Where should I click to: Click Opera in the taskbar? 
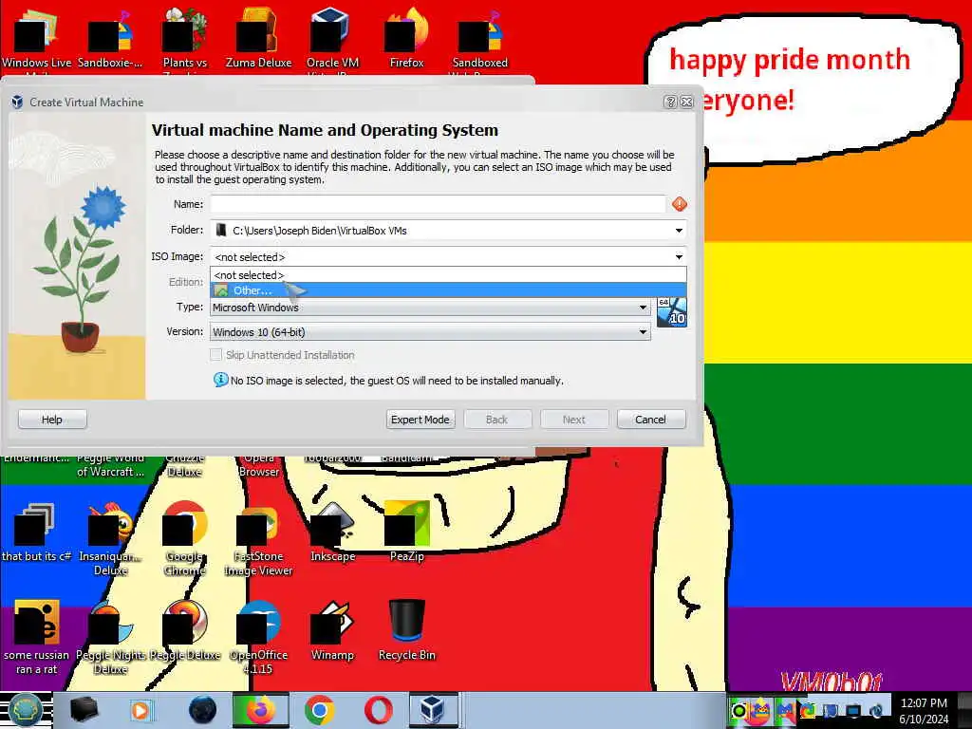coord(378,710)
